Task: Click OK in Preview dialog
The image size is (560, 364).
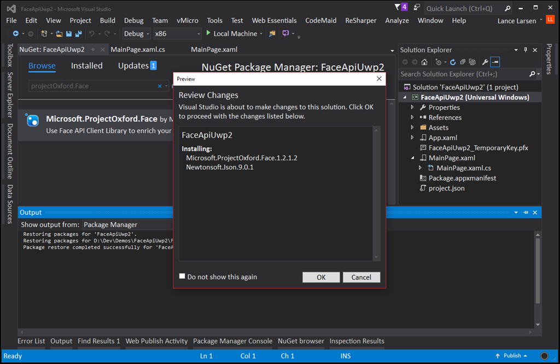Action: (x=321, y=277)
